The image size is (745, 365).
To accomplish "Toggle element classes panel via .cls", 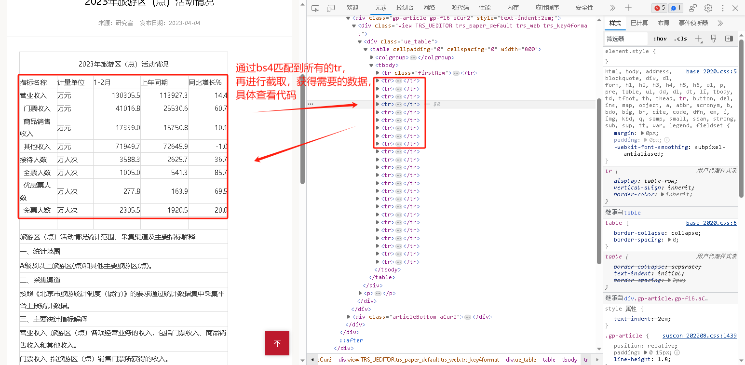I will 680,38.
